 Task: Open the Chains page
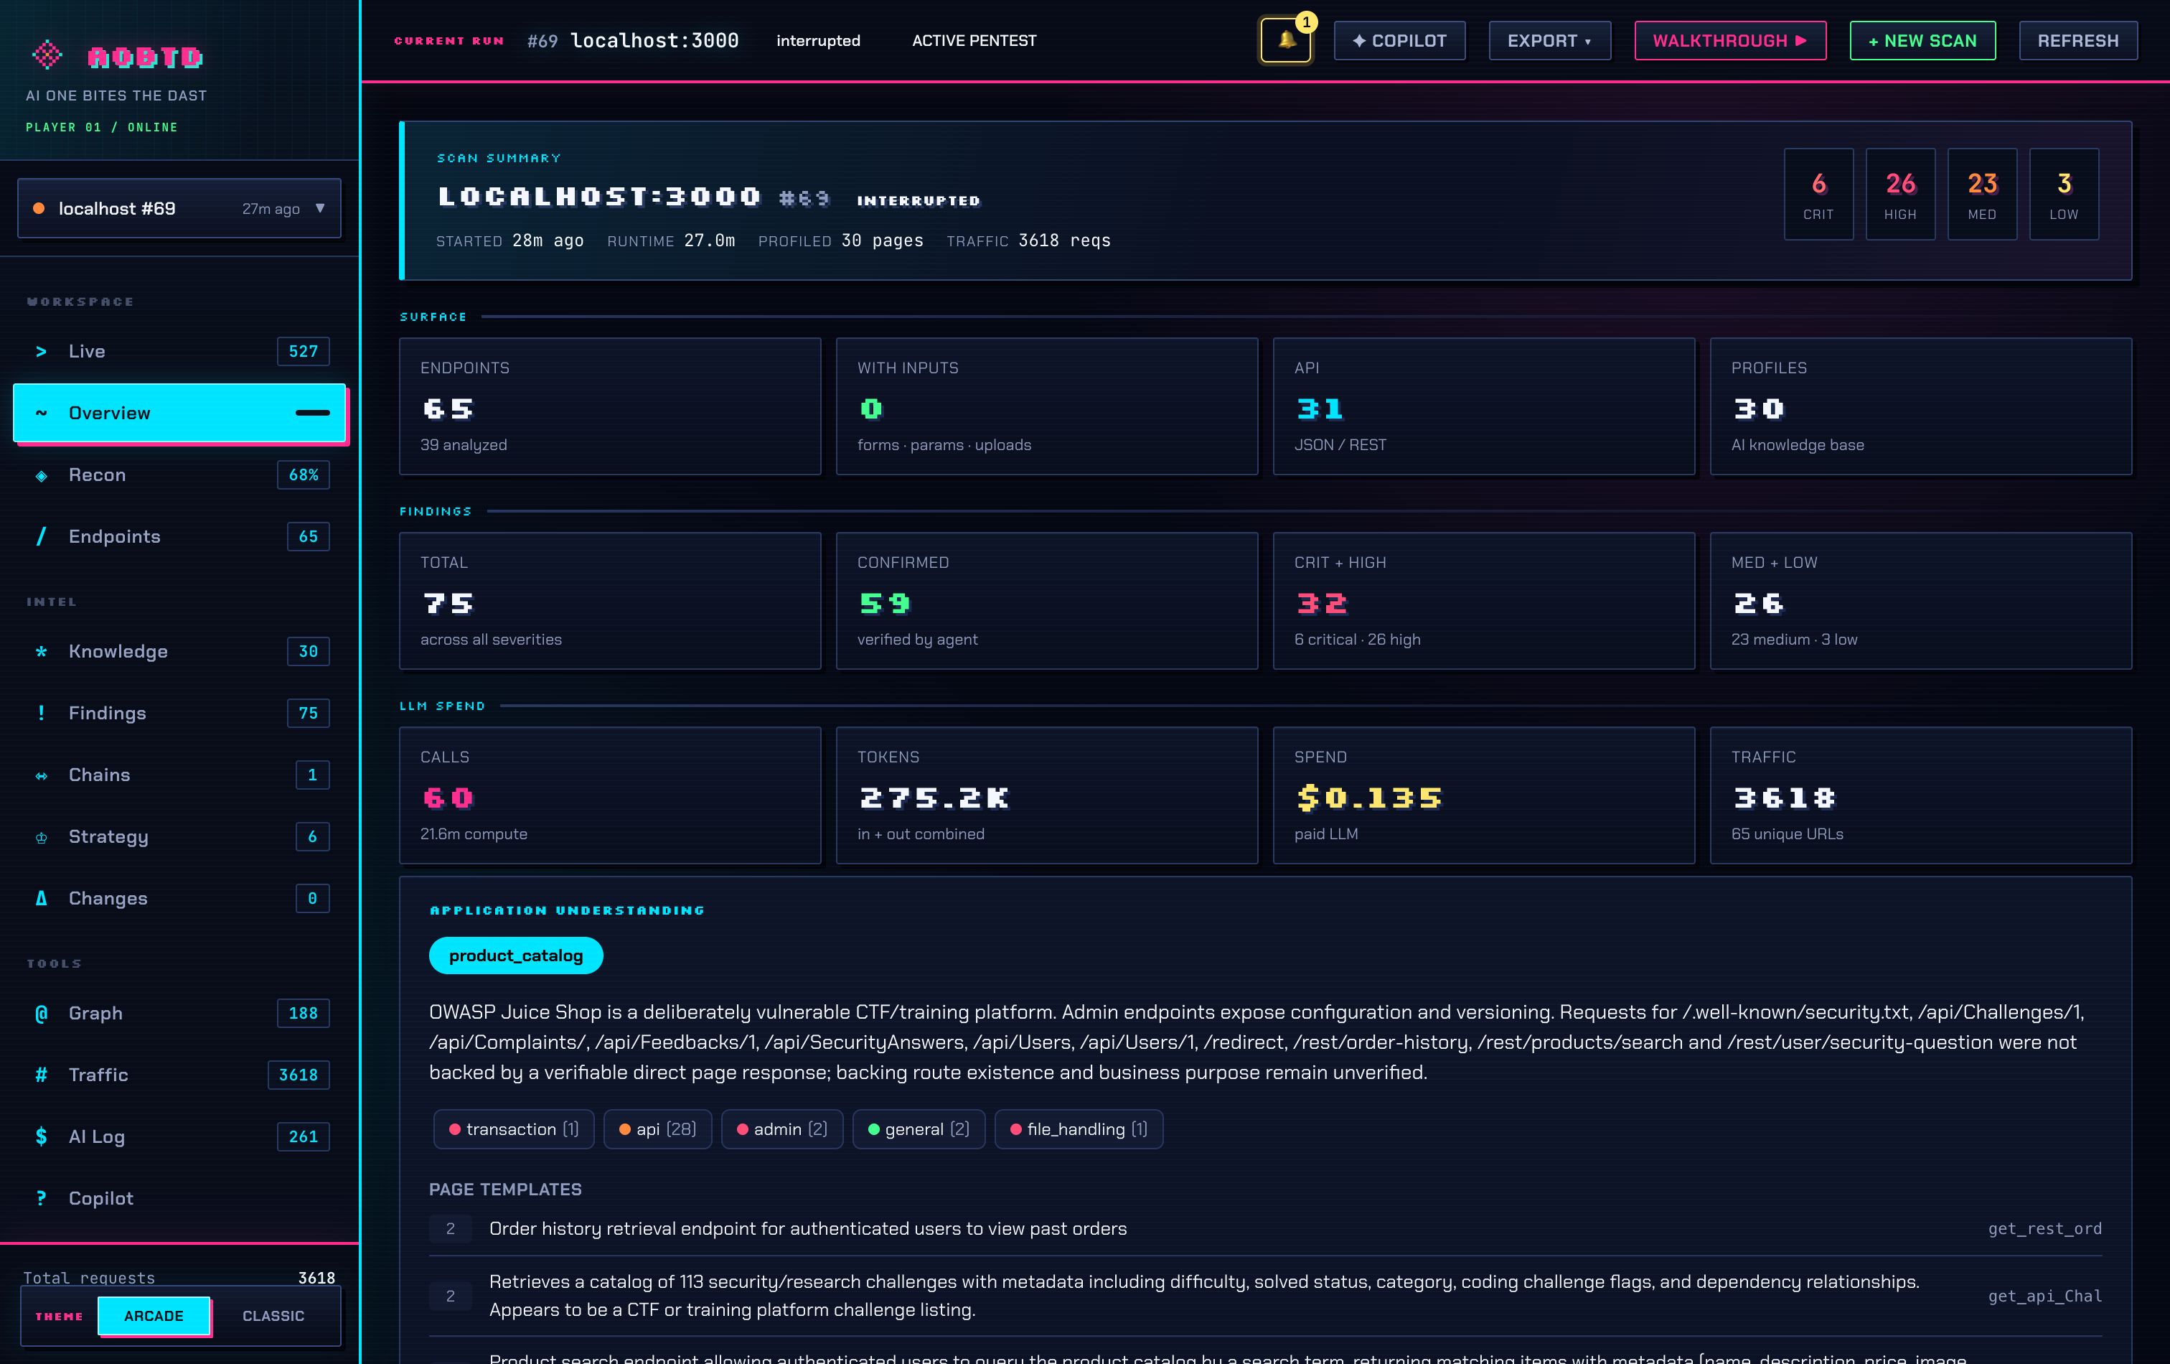pyautogui.click(x=179, y=775)
